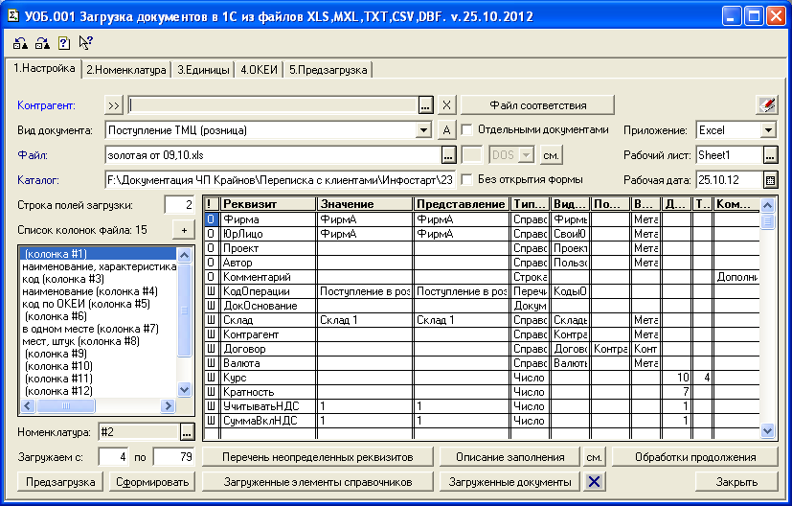The height and width of the screenshot is (506, 792).
Task: Click the Контрагент input field
Action: (x=273, y=105)
